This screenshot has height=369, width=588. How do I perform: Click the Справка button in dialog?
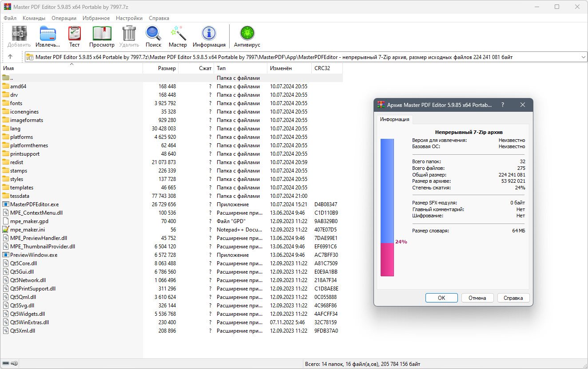coord(513,298)
